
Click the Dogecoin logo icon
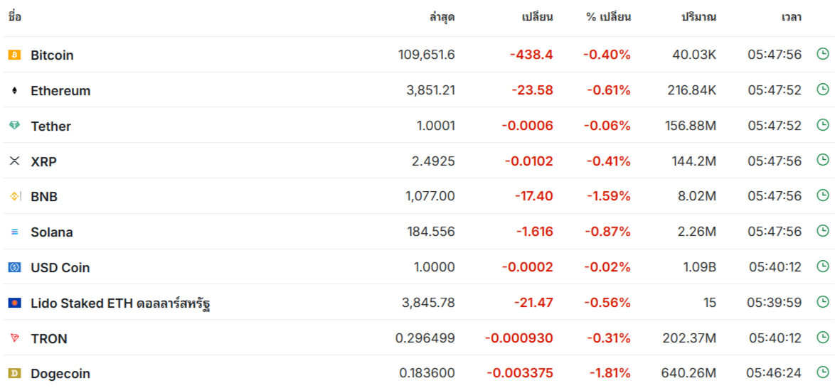(x=14, y=373)
